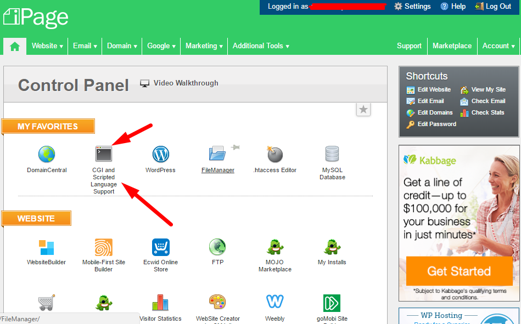Image resolution: width=521 pixels, height=324 pixels.
Task: Open the Weebly icon
Action: tap(275, 302)
